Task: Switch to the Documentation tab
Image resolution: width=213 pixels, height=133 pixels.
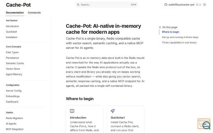Action: (15, 13)
